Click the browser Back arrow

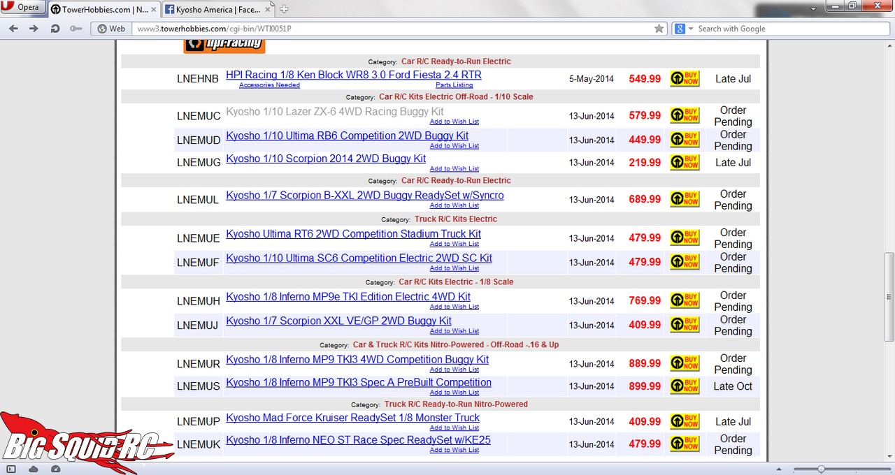pyautogui.click(x=13, y=29)
